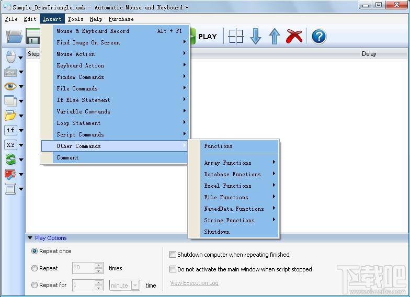Delete step with red X icon
Screen dimensions: 410x297
(x=294, y=37)
